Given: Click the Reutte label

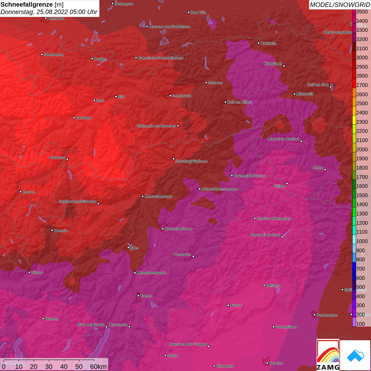Looking at the screenshot, I should click(x=100, y=59).
